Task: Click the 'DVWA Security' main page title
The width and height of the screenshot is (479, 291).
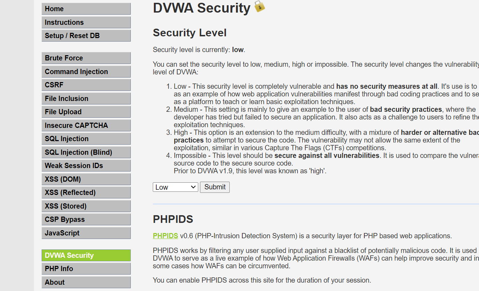Action: click(x=202, y=8)
